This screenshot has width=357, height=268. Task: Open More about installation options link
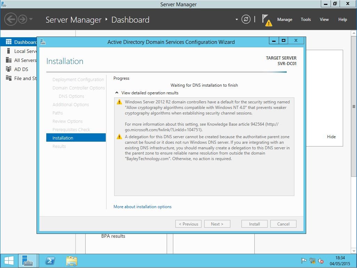point(142,207)
